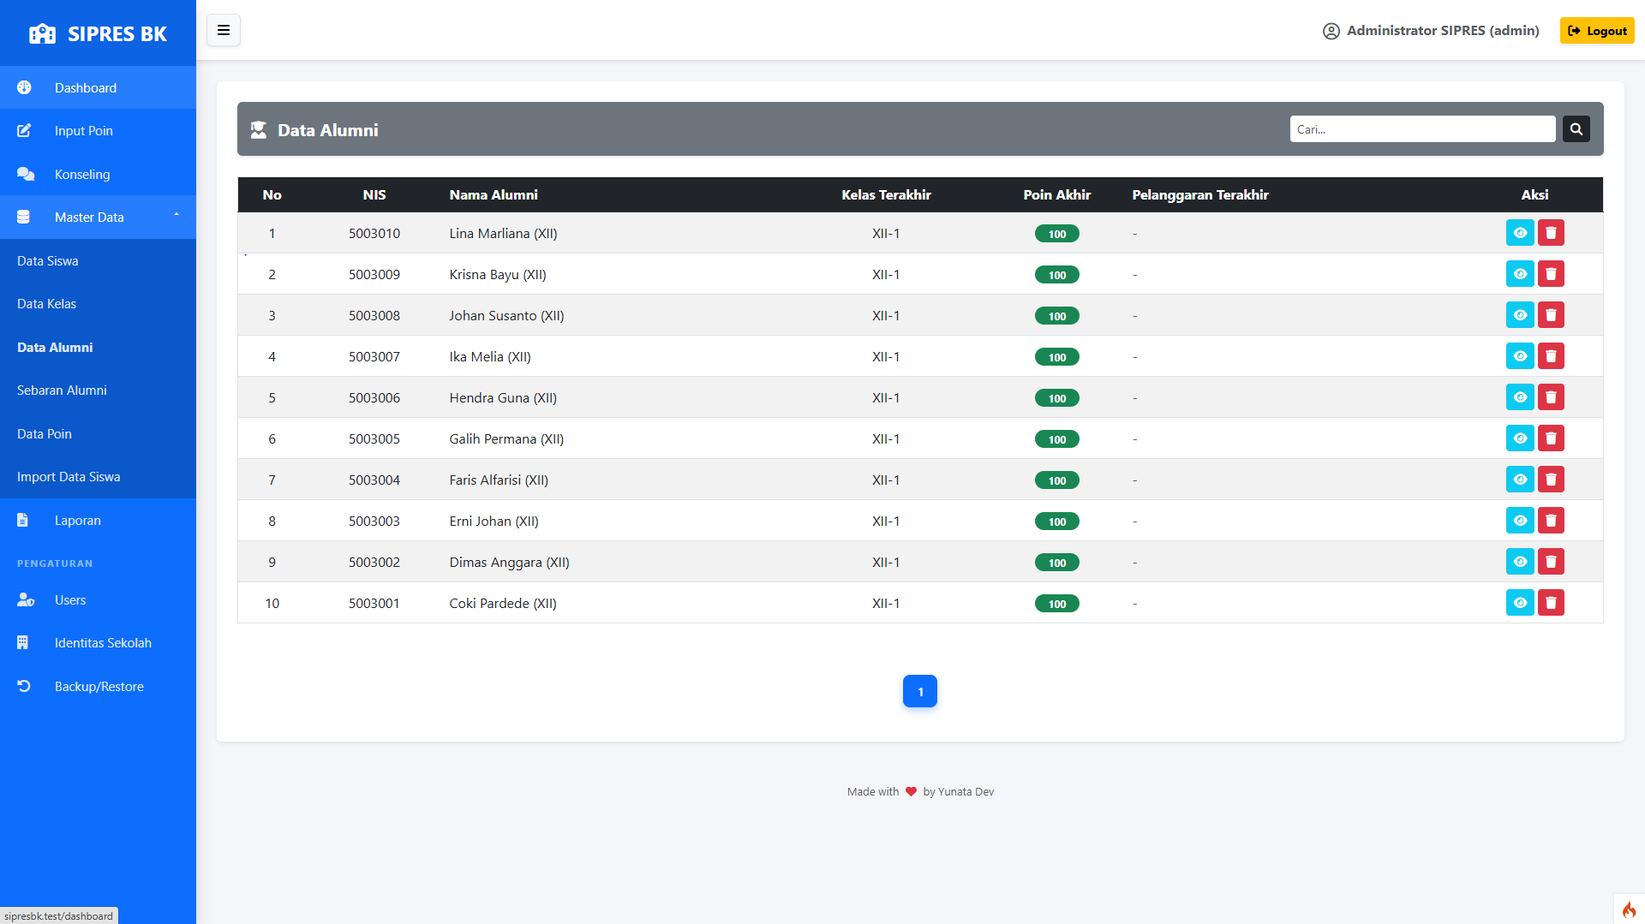Open the eye icon for Dimas Anggara
1645x924 pixels.
pyautogui.click(x=1520, y=562)
